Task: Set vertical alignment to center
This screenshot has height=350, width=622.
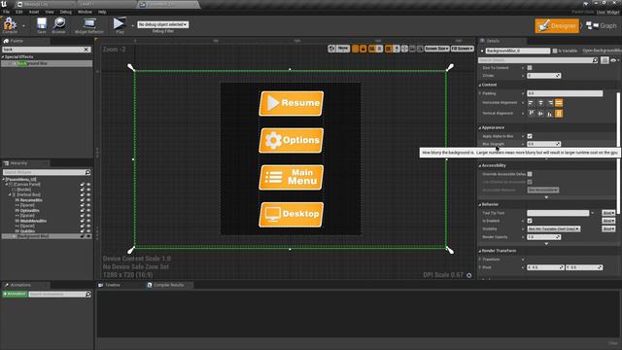Action: (540, 114)
